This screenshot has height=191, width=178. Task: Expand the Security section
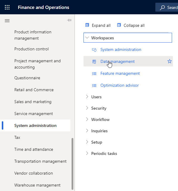(87, 108)
